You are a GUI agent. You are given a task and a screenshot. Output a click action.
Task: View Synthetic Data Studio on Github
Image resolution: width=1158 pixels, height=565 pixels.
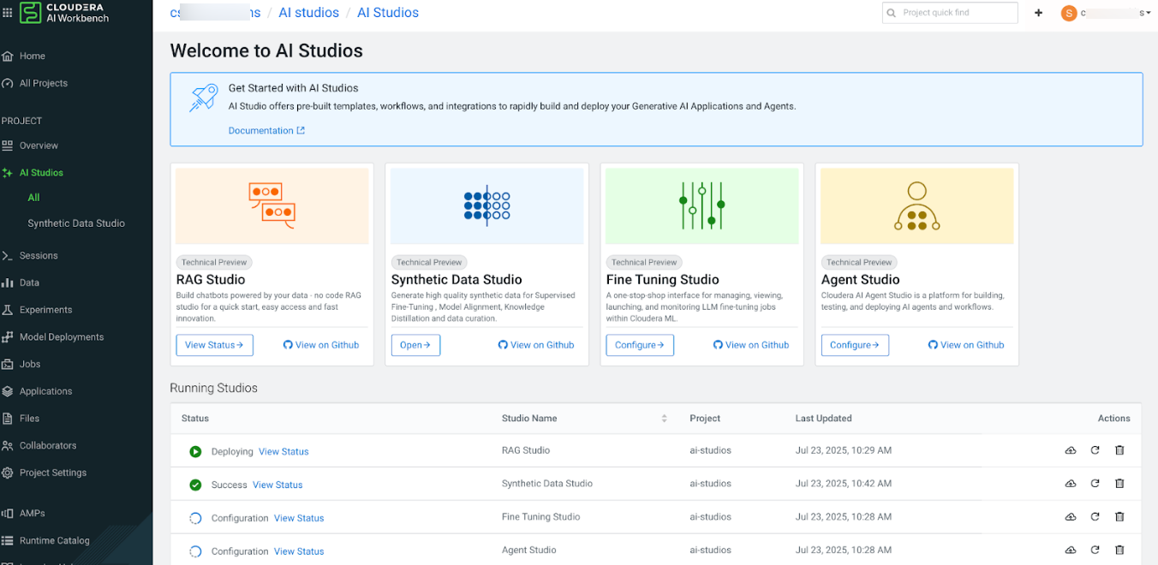[536, 345]
